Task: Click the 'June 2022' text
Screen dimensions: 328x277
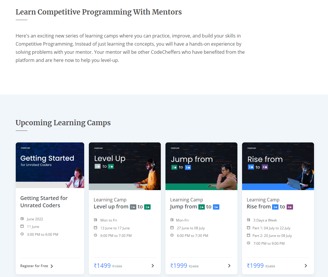Action: (x=35, y=219)
